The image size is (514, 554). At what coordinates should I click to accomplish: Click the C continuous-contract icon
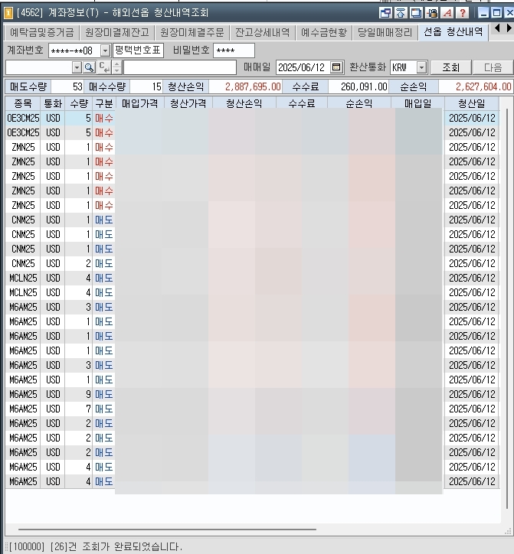[104, 67]
